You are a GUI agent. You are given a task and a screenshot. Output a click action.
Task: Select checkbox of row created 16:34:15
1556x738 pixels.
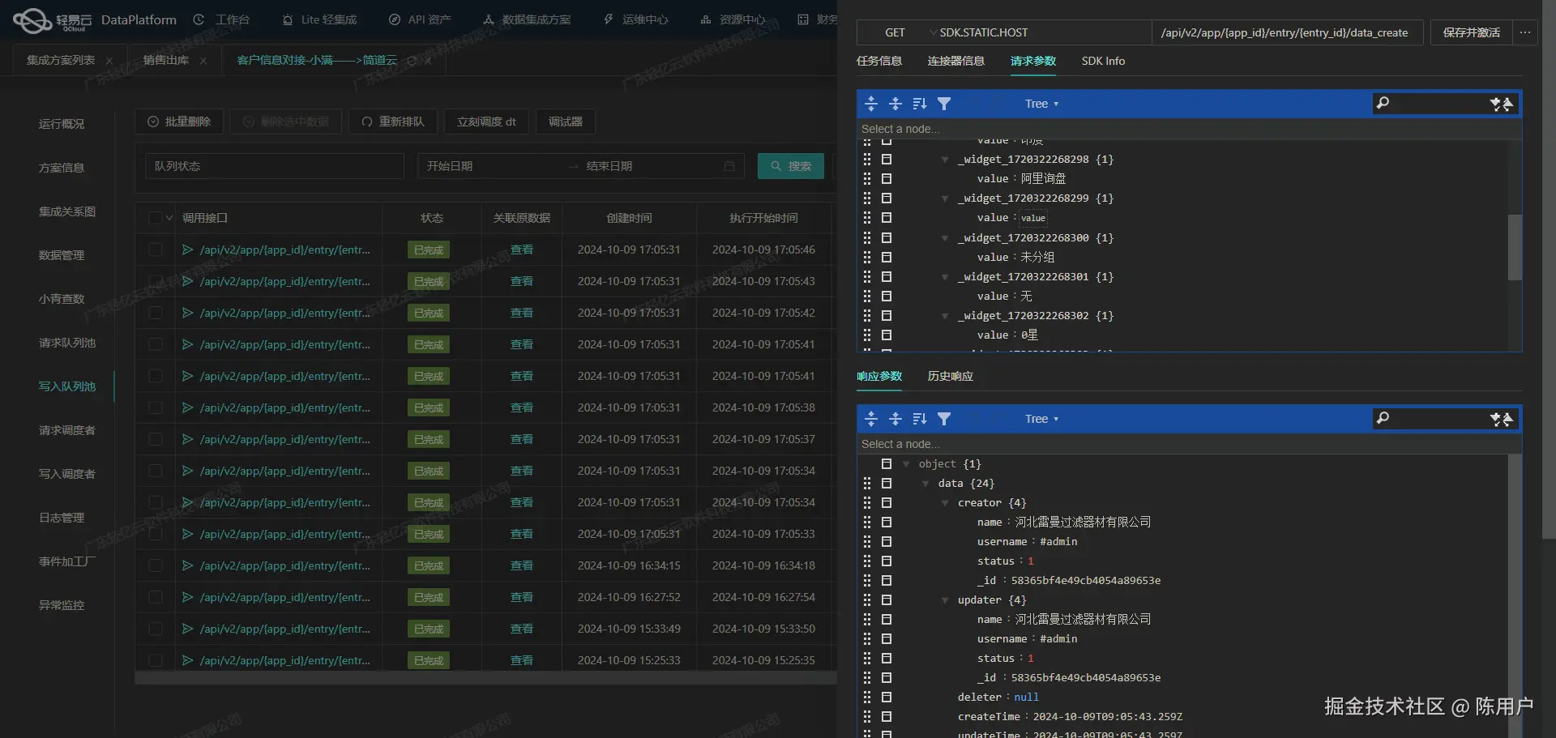156,565
